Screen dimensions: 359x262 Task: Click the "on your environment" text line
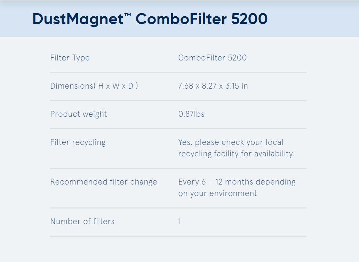point(217,194)
